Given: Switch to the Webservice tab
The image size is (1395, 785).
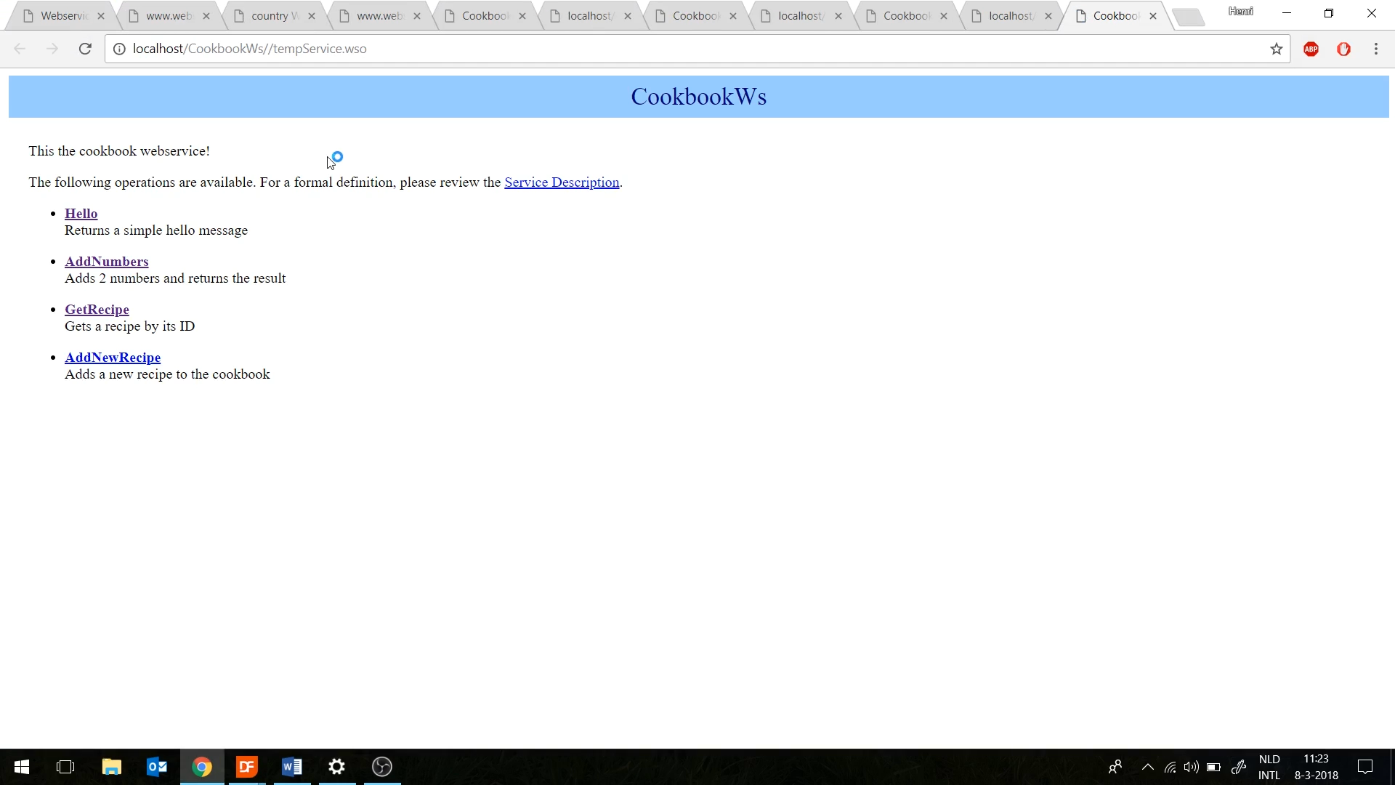Looking at the screenshot, I should point(64,16).
